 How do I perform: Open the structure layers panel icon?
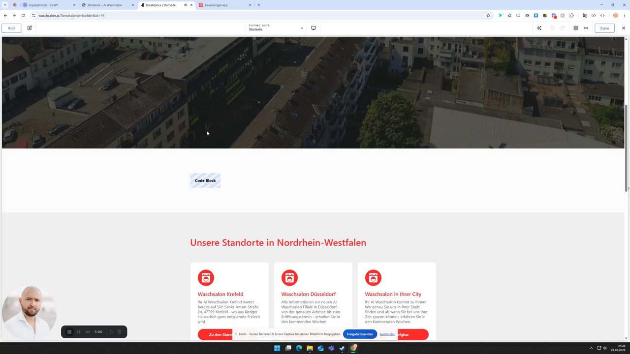pyautogui.click(x=575, y=28)
